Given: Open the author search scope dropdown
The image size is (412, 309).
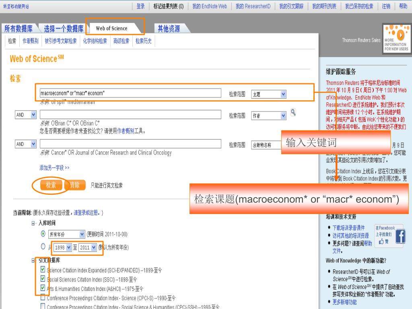Looking at the screenshot, I should click(268, 115).
